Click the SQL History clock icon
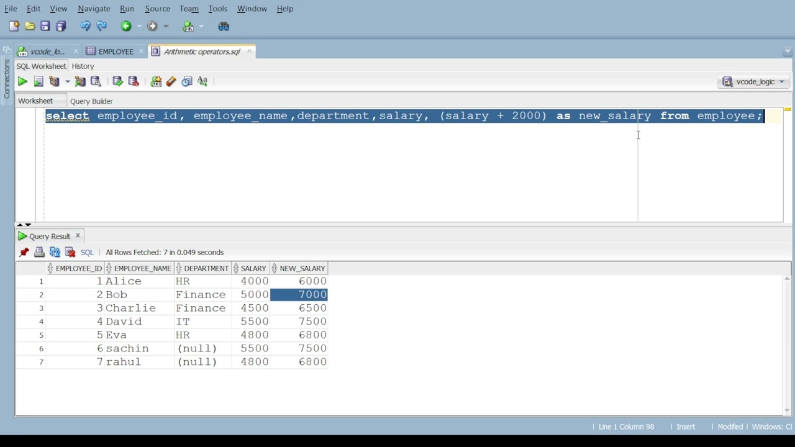 (x=187, y=81)
